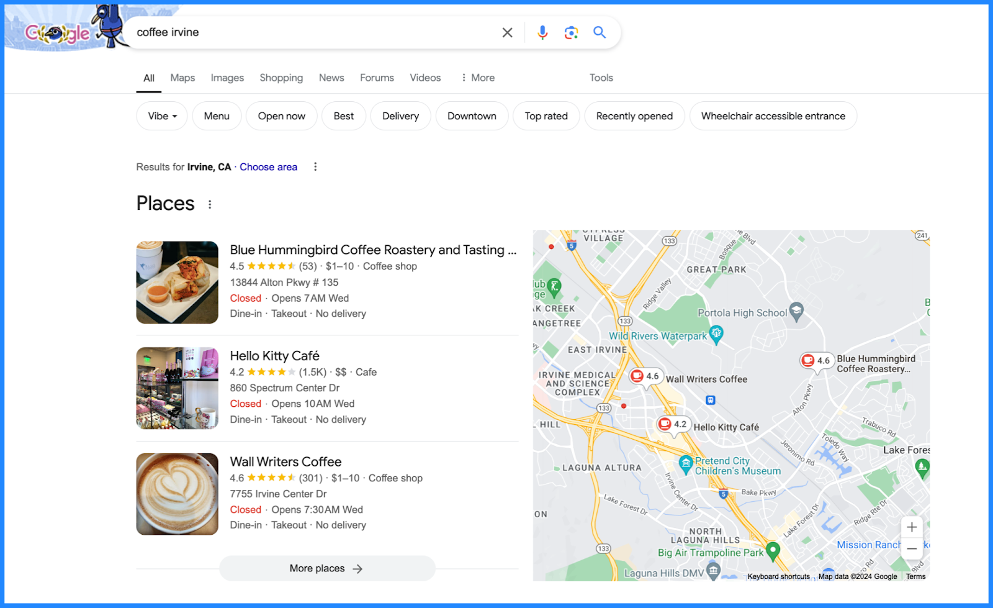Viewport: 993px width, 608px height.
Task: Toggle the Downtown filter chip
Action: (472, 116)
